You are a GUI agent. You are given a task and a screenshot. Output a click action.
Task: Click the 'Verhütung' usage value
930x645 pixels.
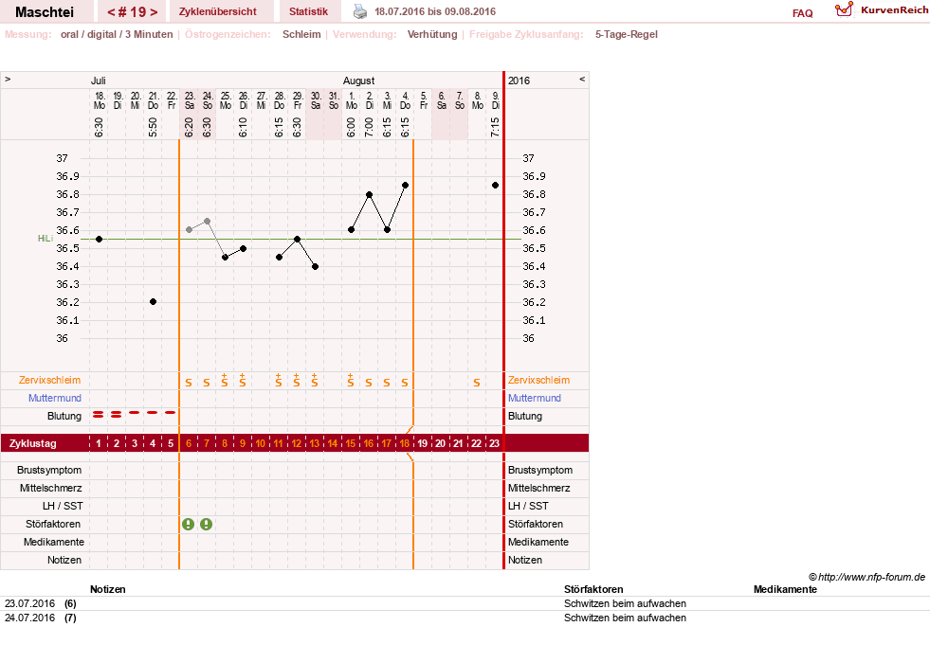[431, 34]
